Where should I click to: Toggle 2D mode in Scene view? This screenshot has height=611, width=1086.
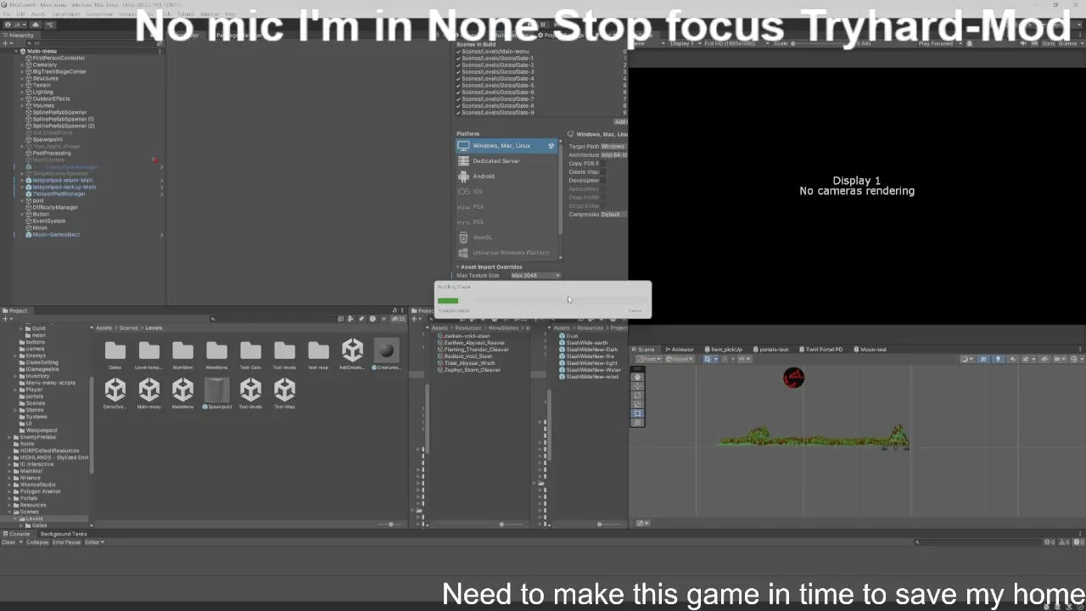[x=984, y=359]
